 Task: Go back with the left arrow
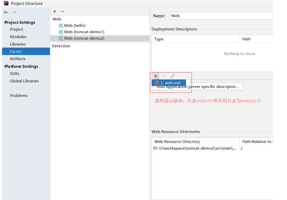click(x=6, y=12)
